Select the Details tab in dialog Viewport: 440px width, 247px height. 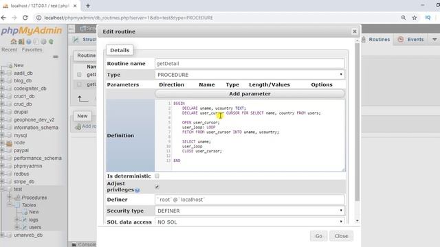click(x=120, y=50)
